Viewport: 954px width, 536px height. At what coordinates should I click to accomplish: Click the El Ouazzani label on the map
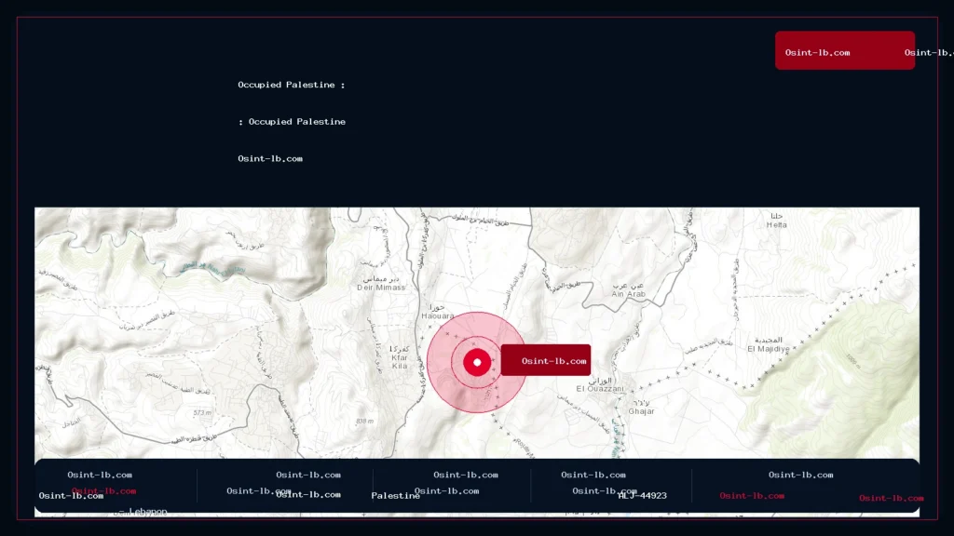click(600, 384)
